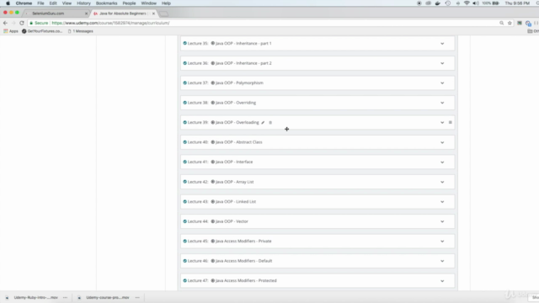Expand Lecture 44 Vector chevron
The width and height of the screenshot is (539, 303).
(x=442, y=221)
